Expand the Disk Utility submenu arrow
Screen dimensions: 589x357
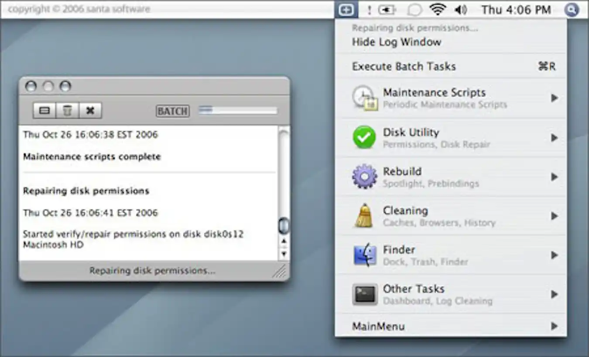click(555, 137)
